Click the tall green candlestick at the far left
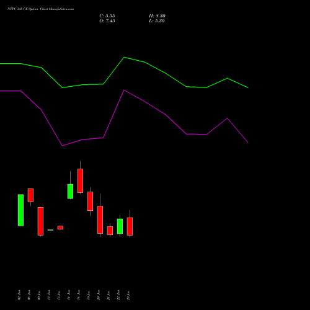The image size is (310, 310). [20, 210]
